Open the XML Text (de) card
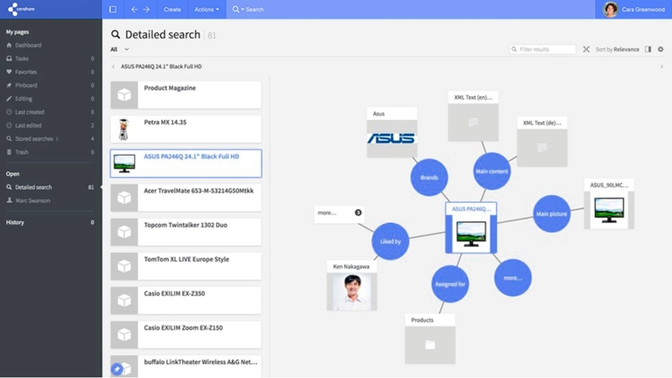This screenshot has width=672, height=378. point(542,142)
